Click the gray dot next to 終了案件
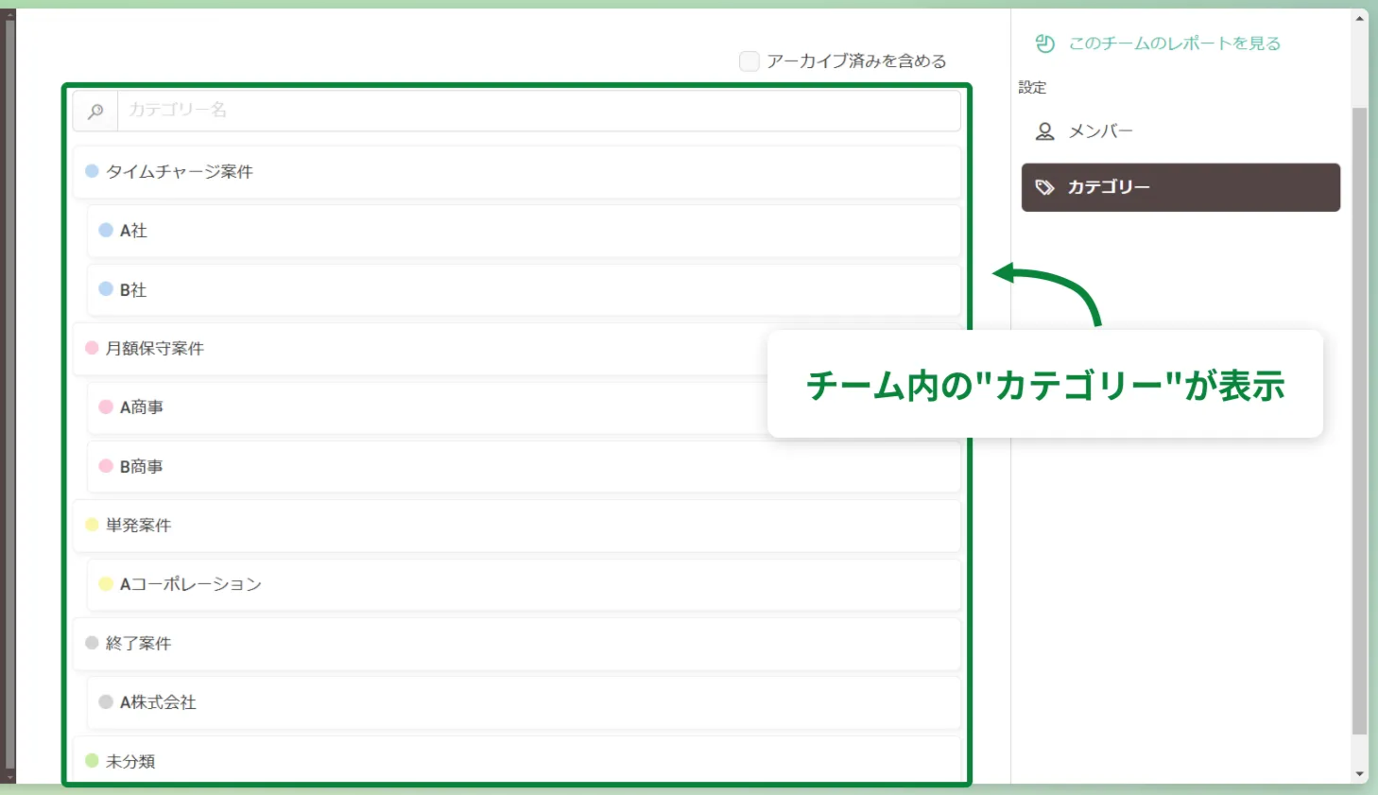Viewport: 1378px width, 795px height. pyautogui.click(x=91, y=643)
